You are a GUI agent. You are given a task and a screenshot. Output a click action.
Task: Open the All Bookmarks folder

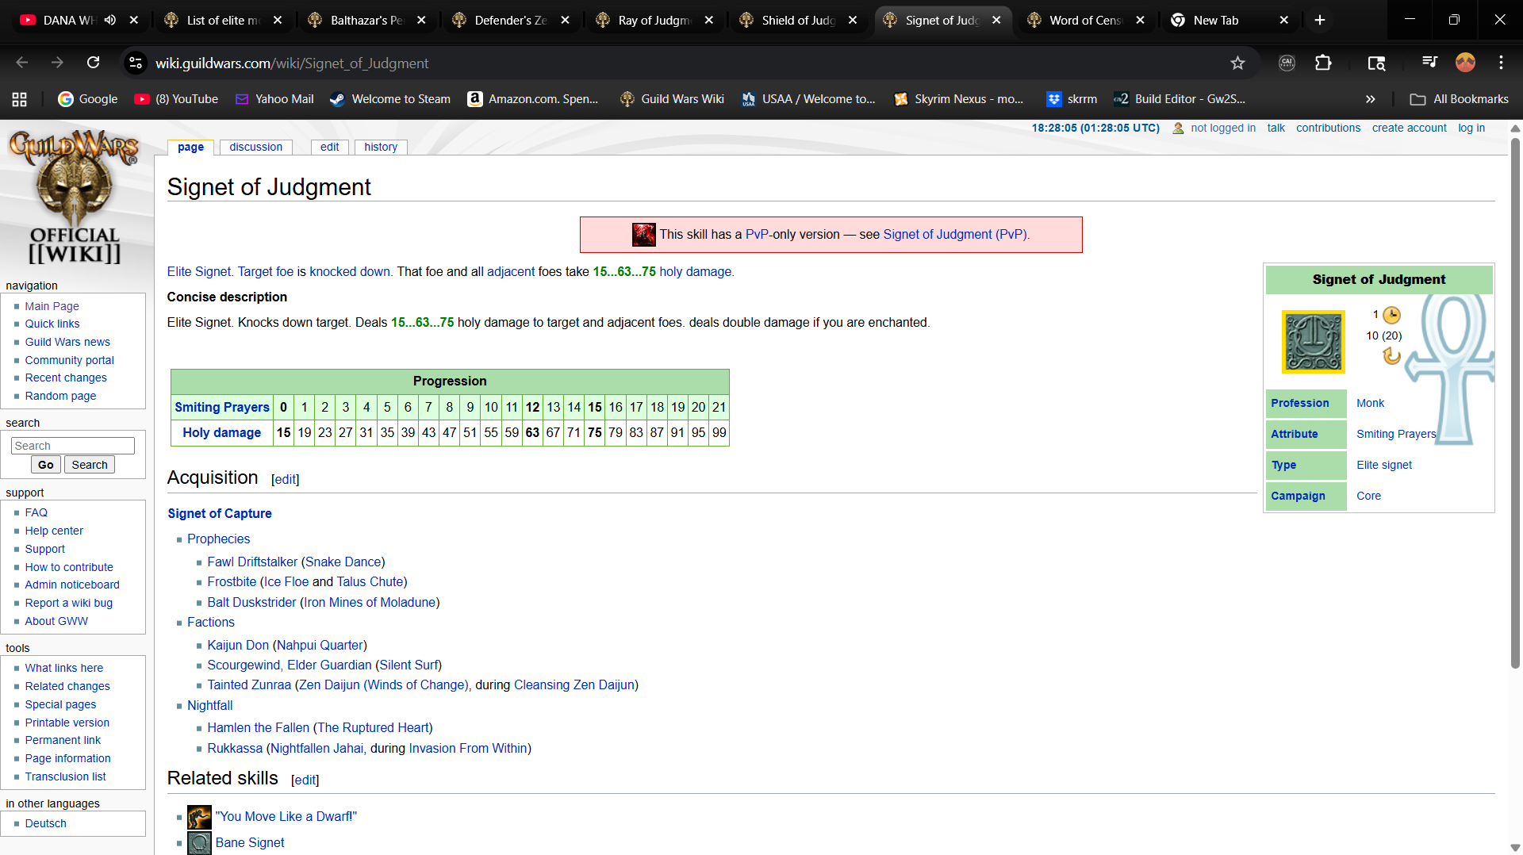point(1460,99)
